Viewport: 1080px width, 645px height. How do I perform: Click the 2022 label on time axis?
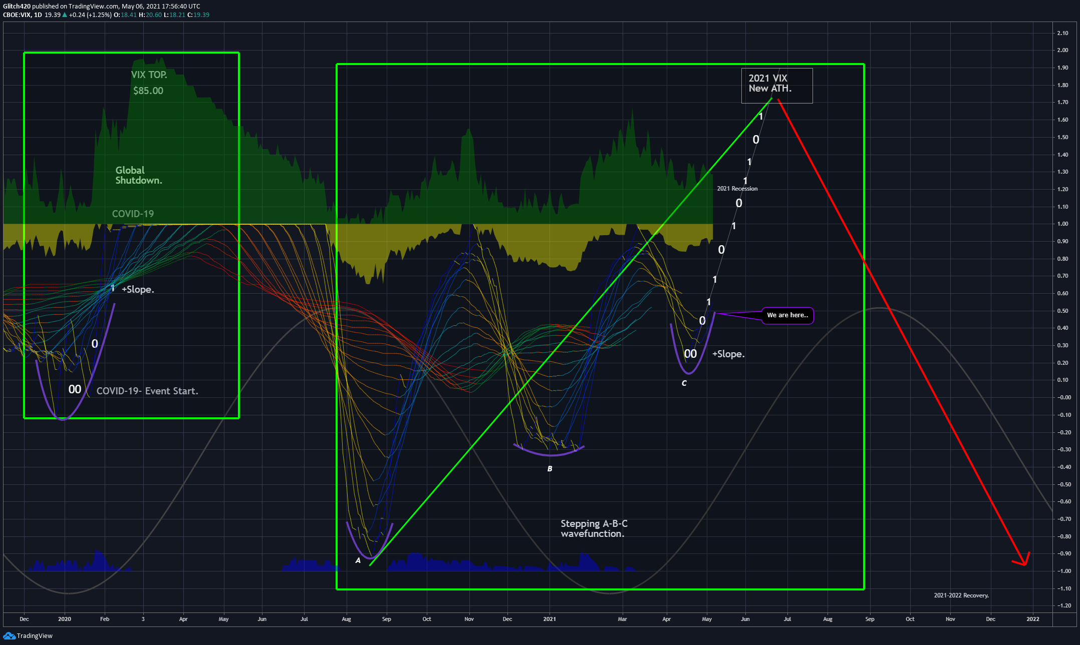pyautogui.click(x=1033, y=619)
